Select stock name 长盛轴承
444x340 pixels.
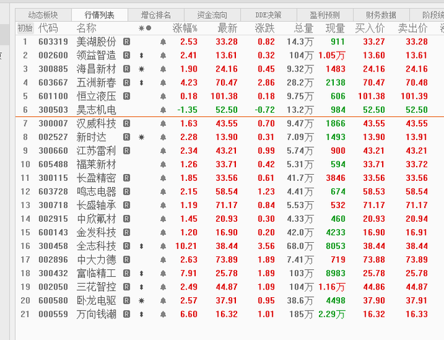tap(97, 205)
